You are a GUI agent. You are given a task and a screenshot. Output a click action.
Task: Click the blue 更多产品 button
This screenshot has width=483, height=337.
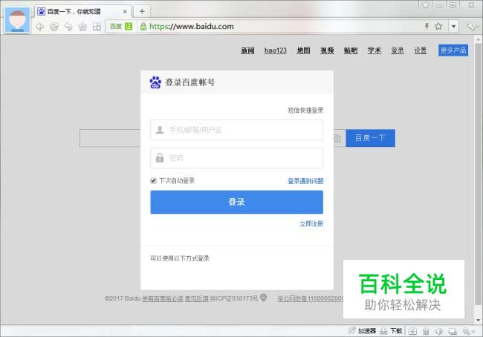[x=453, y=50]
